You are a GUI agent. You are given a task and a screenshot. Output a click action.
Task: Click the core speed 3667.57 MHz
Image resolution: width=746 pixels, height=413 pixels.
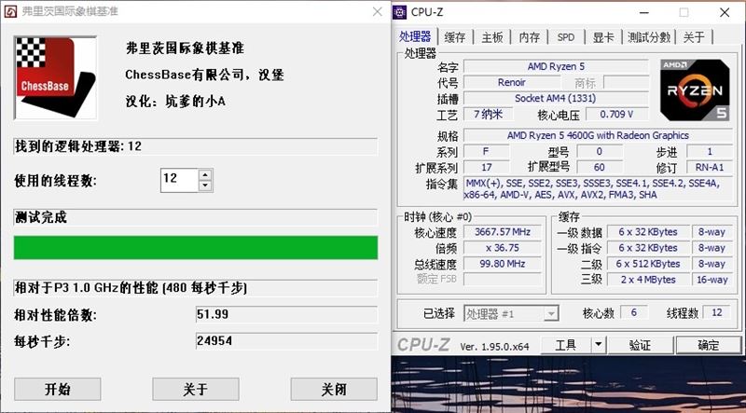(503, 232)
